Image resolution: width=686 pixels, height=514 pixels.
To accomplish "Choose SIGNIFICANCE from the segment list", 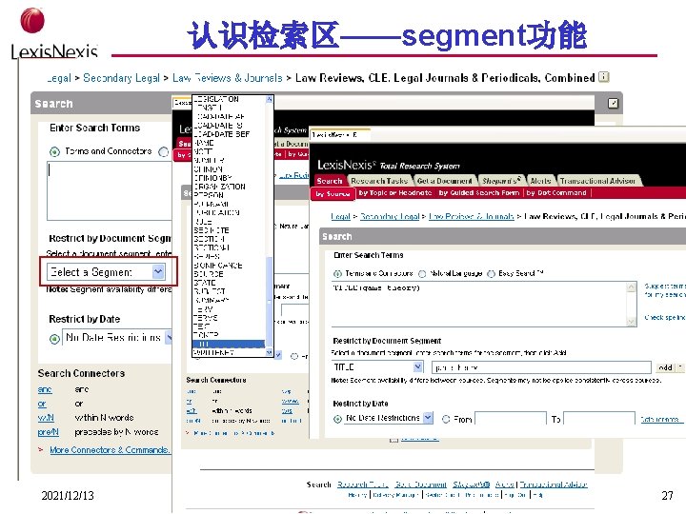I will pos(218,266).
